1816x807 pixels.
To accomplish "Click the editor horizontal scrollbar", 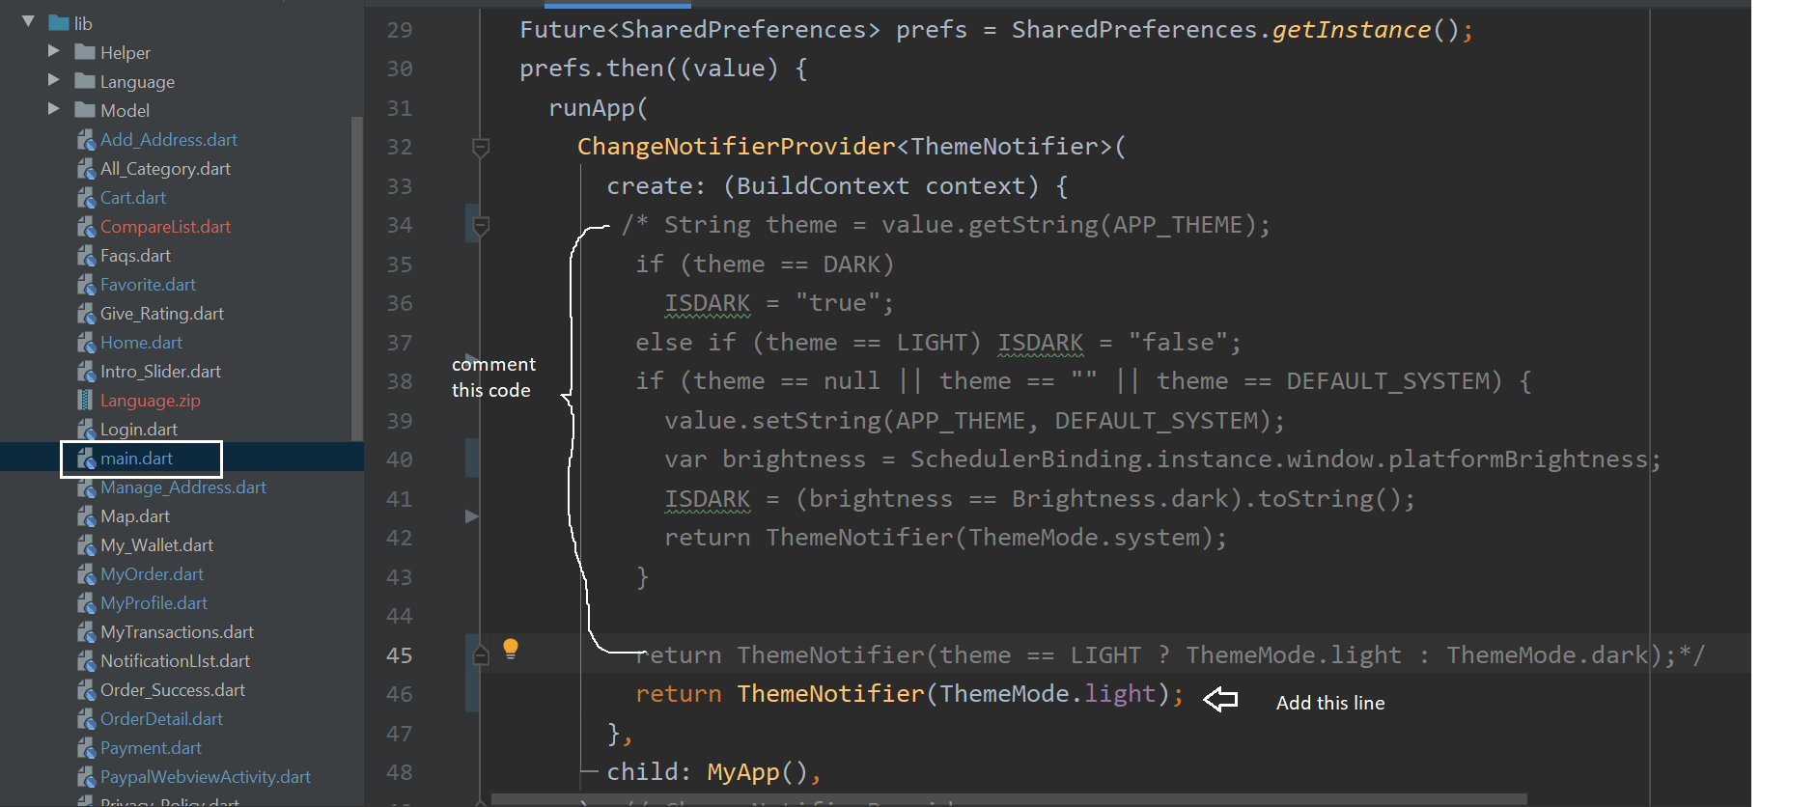I will coord(1009,799).
